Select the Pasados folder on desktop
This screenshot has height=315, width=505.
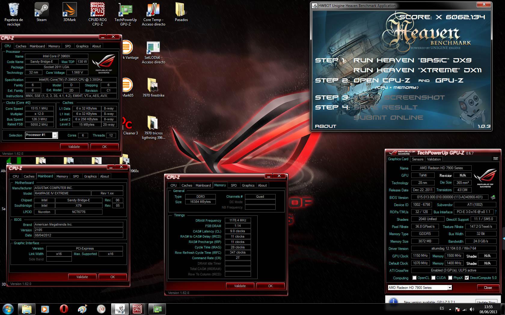click(x=181, y=12)
